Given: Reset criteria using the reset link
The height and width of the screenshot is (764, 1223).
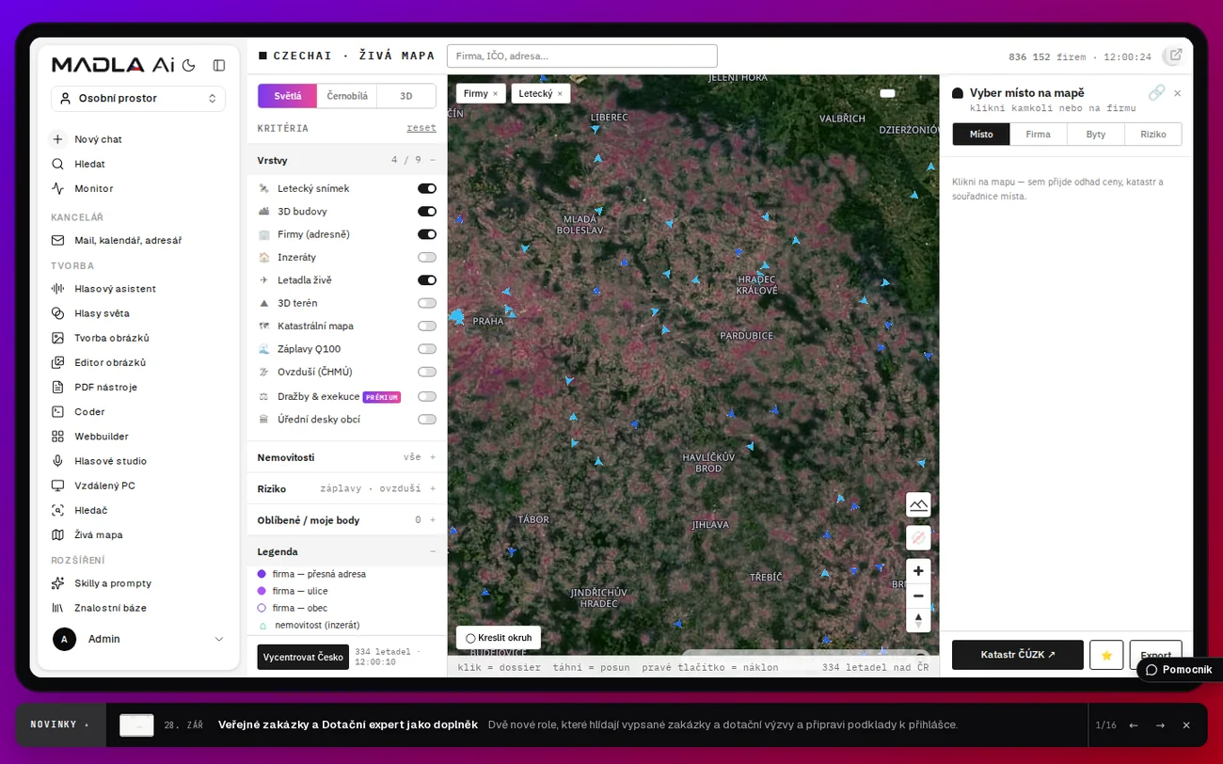Looking at the screenshot, I should pos(421,128).
